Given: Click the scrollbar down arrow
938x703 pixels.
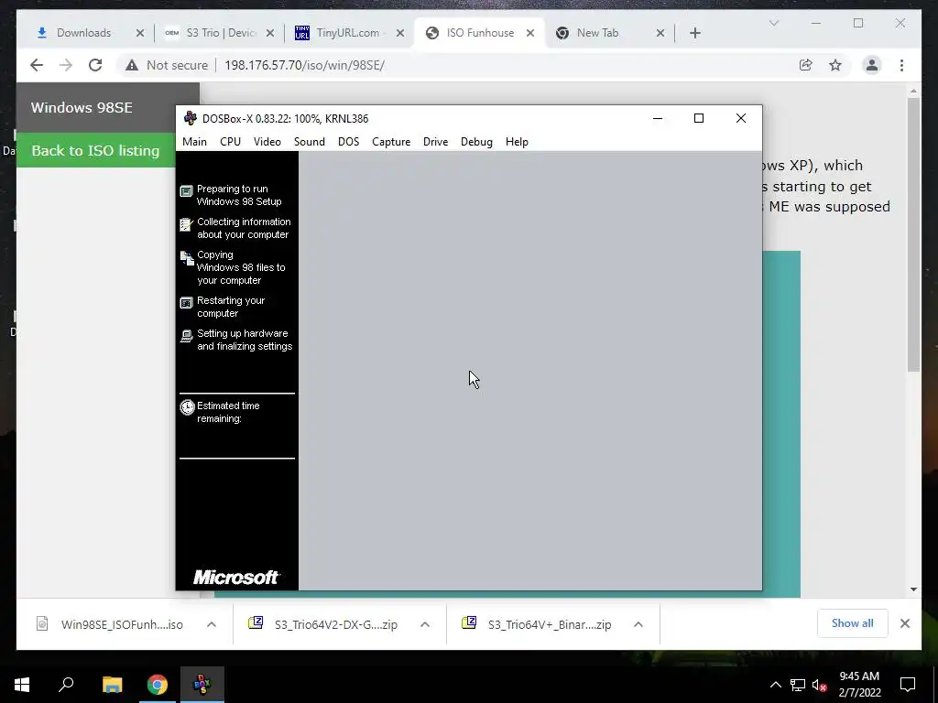Looking at the screenshot, I should point(913,589).
